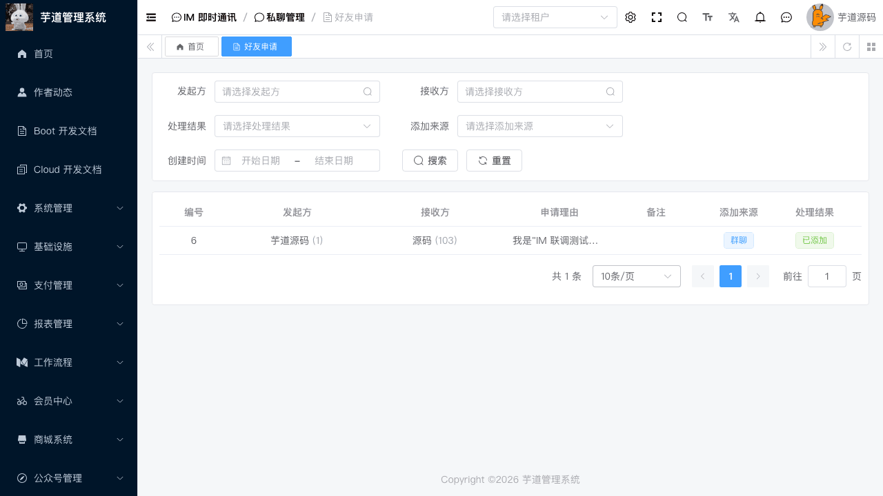This screenshot has width=883, height=496.
Task: Go to previous page arrow
Action: pos(703,276)
